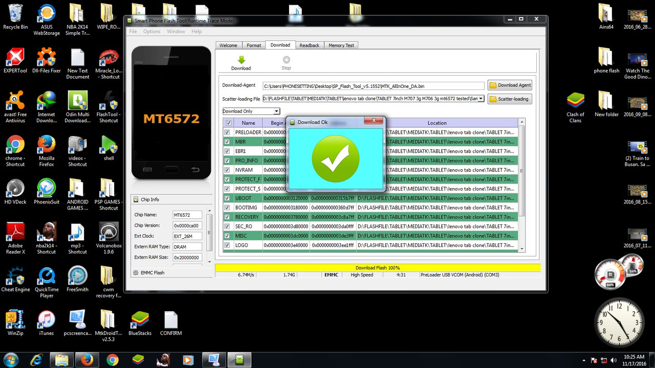Image resolution: width=655 pixels, height=368 pixels.
Task: Uncheck the UBOOT partition checkbox
Action: pyautogui.click(x=227, y=198)
